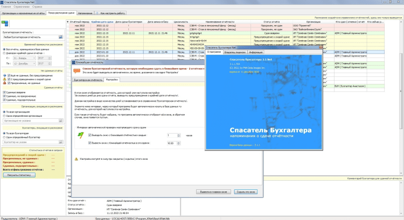Screen dimensions: 404x220
Task: Toggle overdue not-submitted checkbox
Action: [9, 83]
